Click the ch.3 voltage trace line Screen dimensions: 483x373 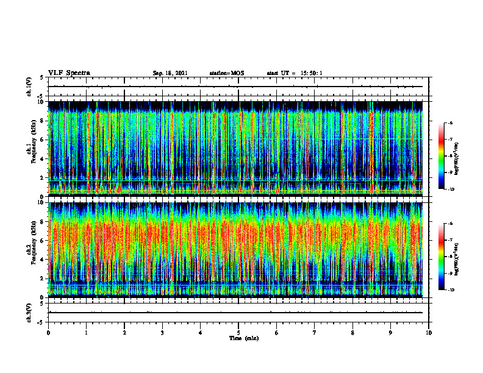click(x=235, y=313)
